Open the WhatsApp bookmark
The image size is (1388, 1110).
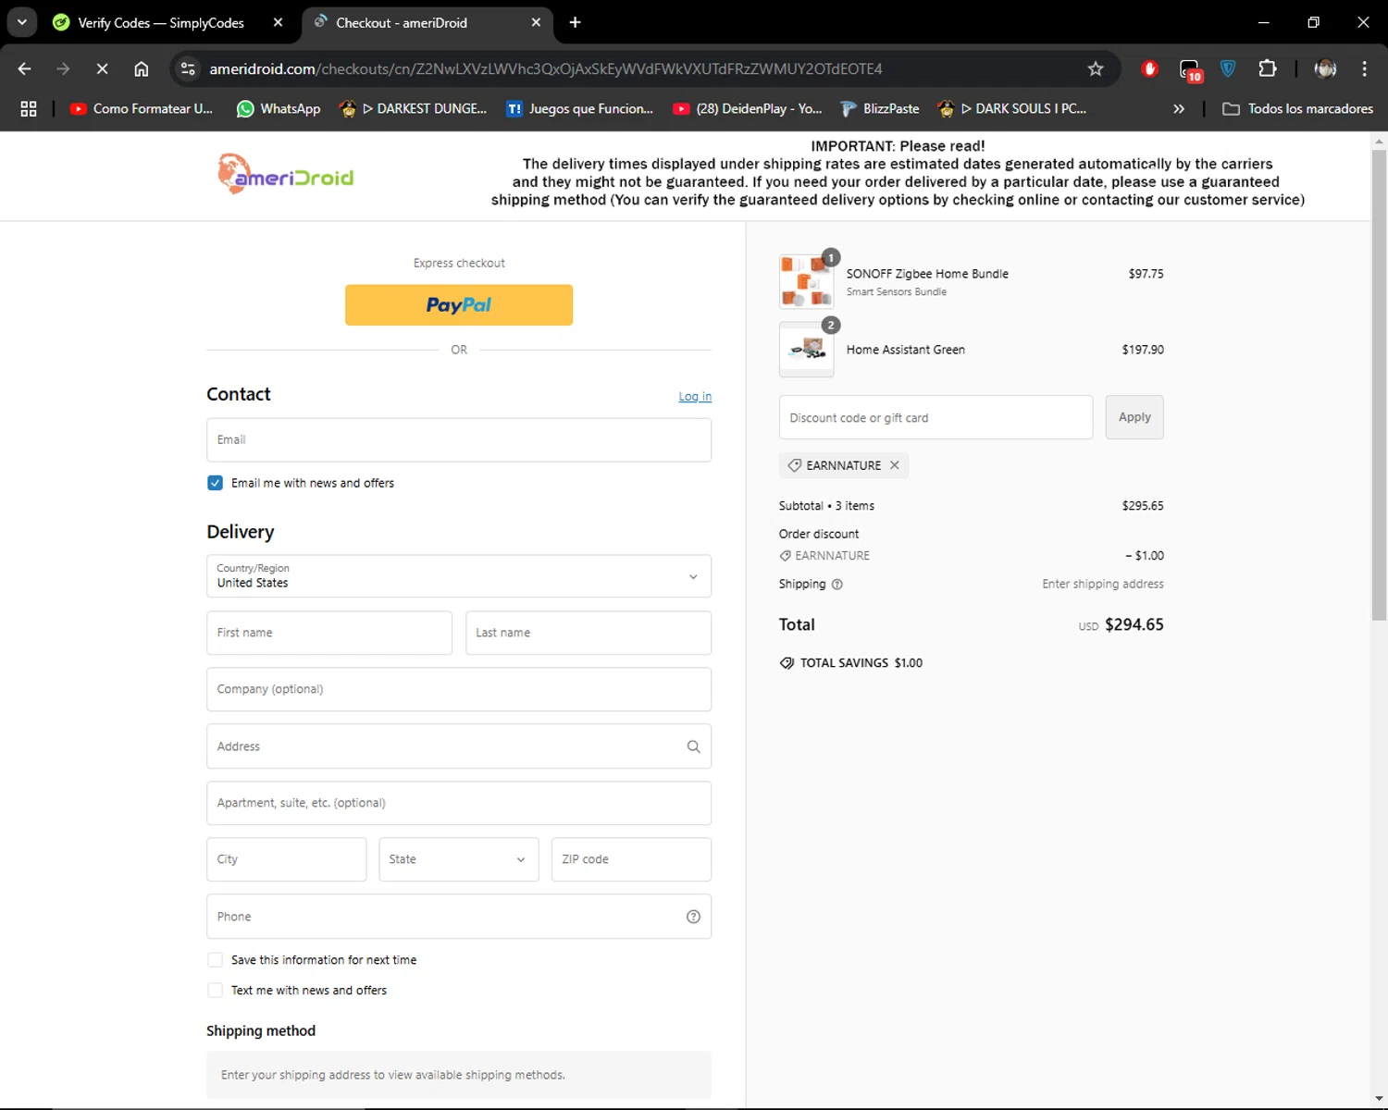tap(279, 108)
